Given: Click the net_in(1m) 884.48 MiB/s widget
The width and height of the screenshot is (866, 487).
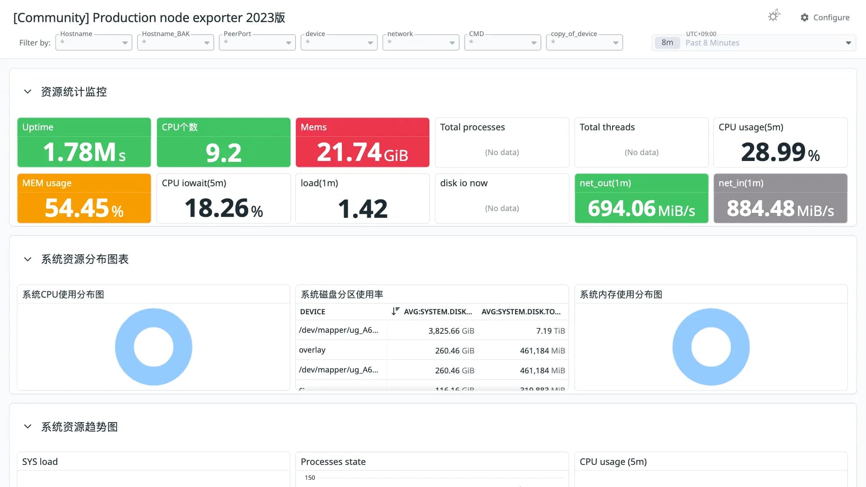Looking at the screenshot, I should [x=780, y=198].
